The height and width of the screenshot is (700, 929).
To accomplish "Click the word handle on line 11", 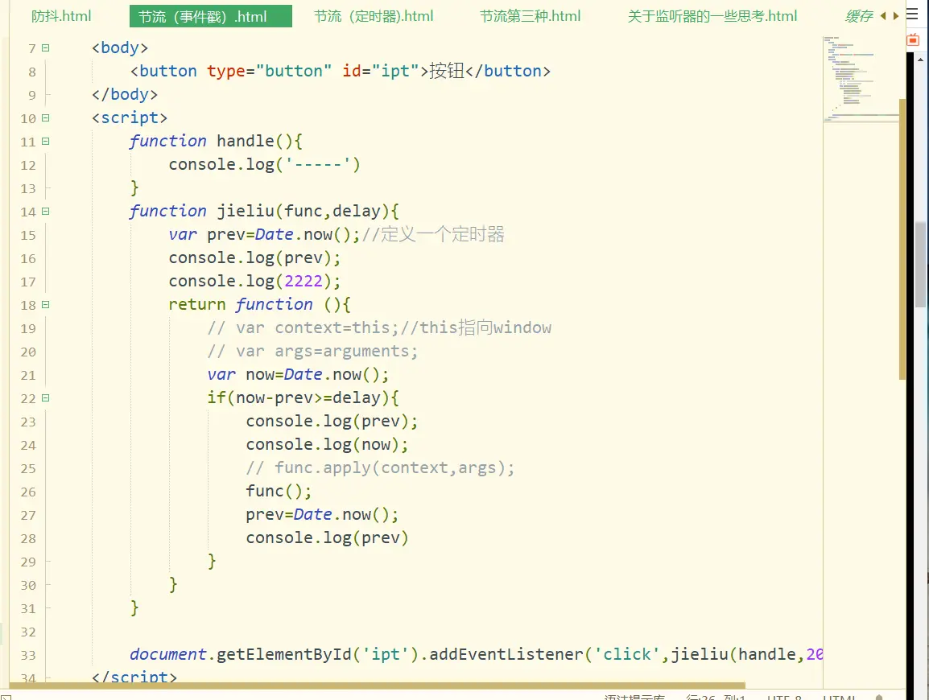I will [246, 141].
